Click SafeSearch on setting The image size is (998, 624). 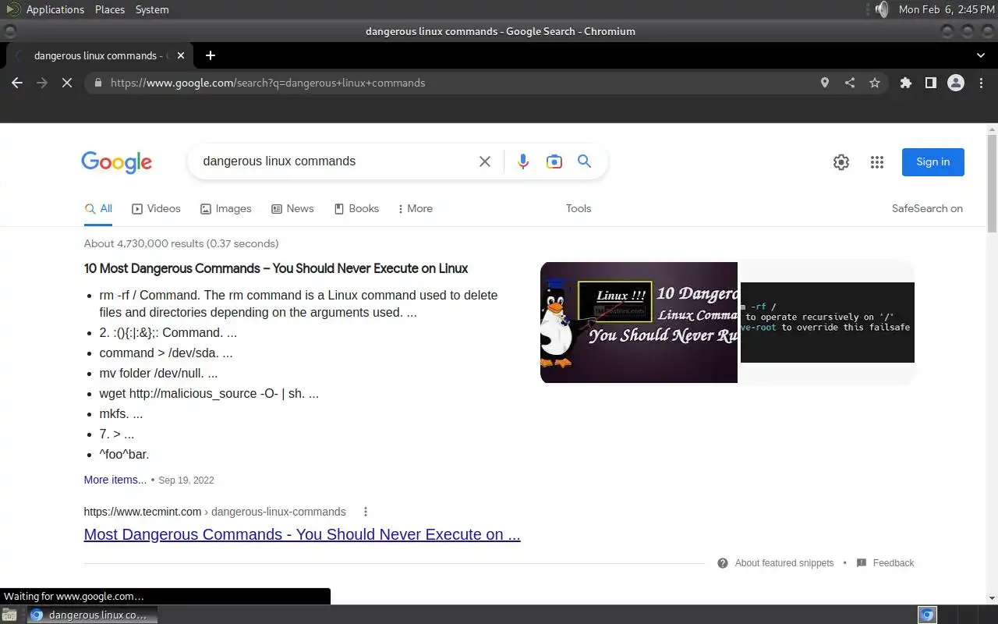927,208
